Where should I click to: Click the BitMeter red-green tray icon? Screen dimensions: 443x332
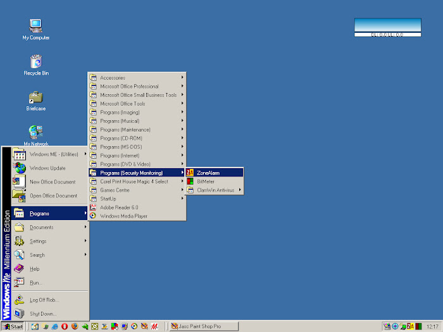click(x=418, y=326)
